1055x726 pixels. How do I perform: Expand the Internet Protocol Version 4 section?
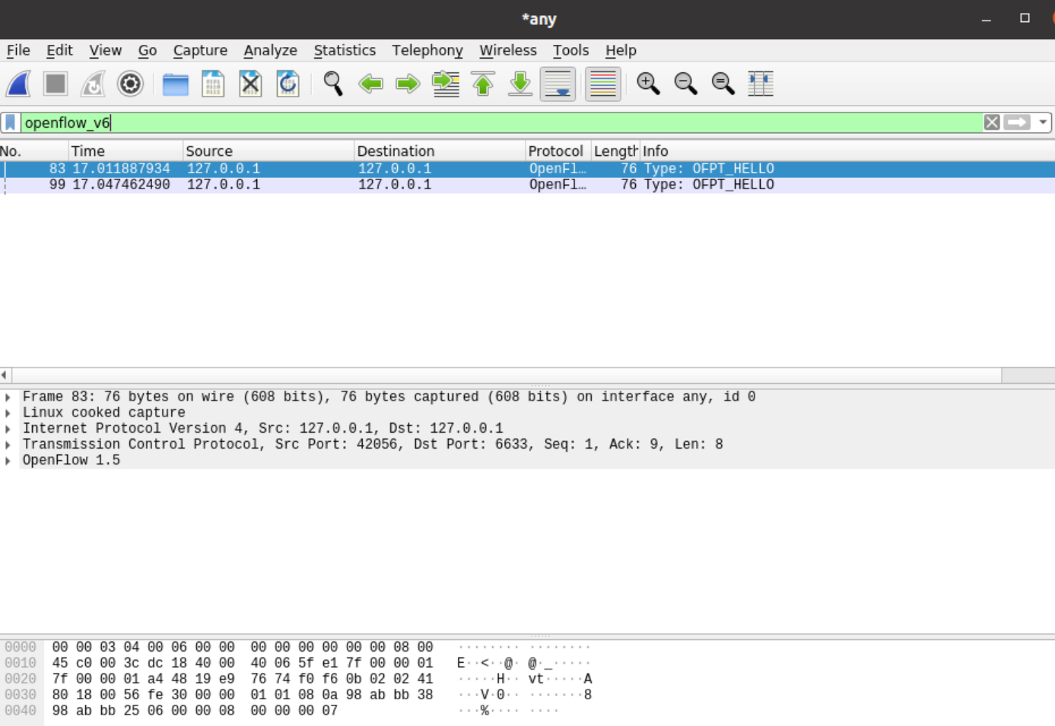click(8, 429)
